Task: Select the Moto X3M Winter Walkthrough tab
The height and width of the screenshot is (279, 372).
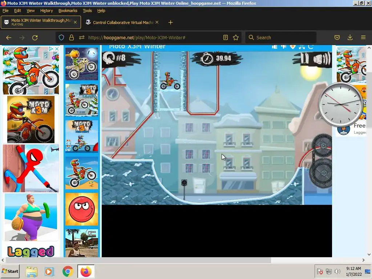Action: (x=41, y=22)
